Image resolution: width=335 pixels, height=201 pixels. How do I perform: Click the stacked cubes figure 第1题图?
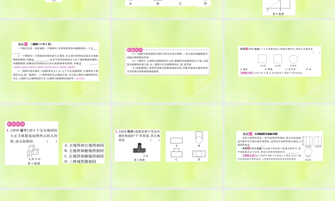[33, 151]
